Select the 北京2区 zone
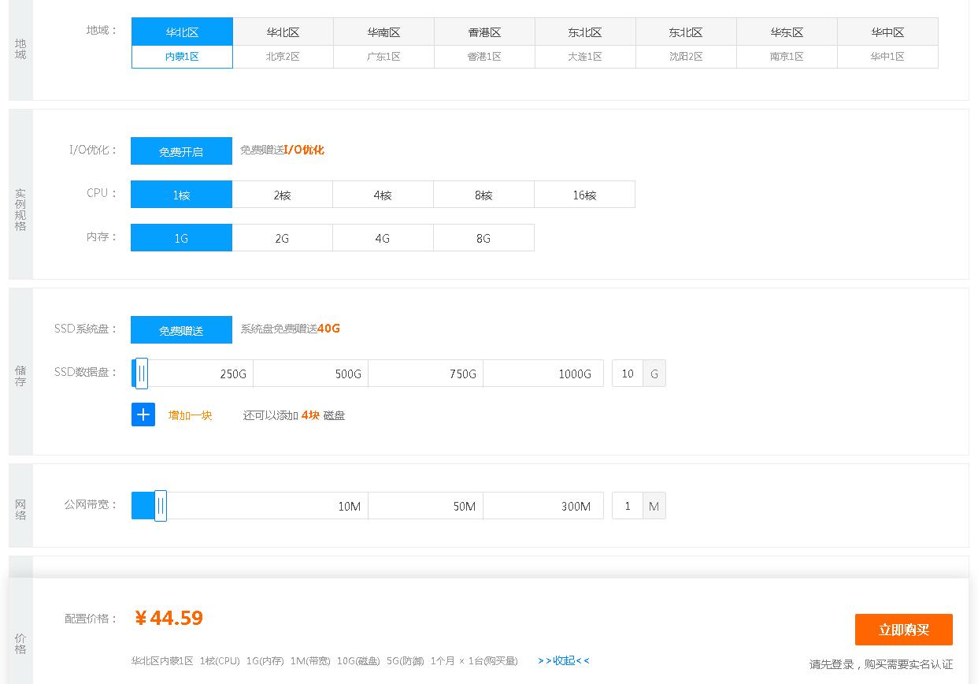The image size is (978, 684). click(x=283, y=57)
